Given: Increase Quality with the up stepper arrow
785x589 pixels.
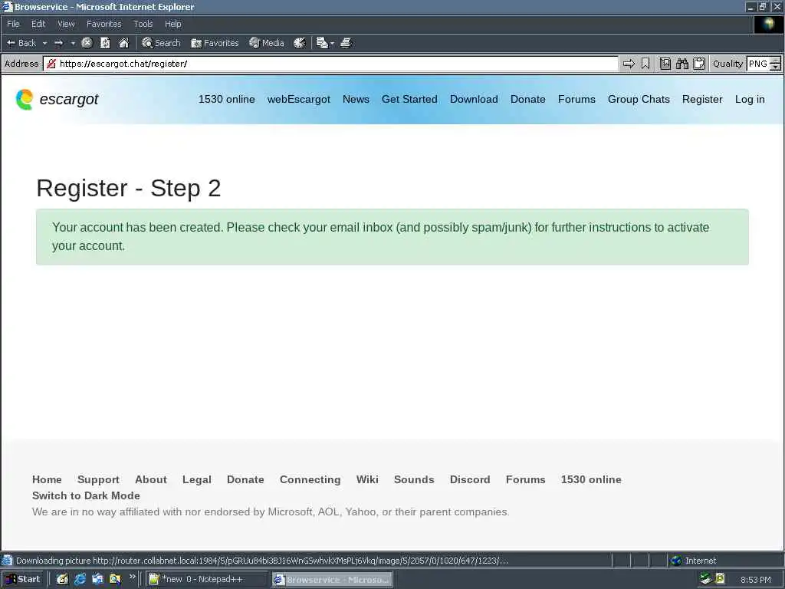Looking at the screenshot, I should point(775,60).
